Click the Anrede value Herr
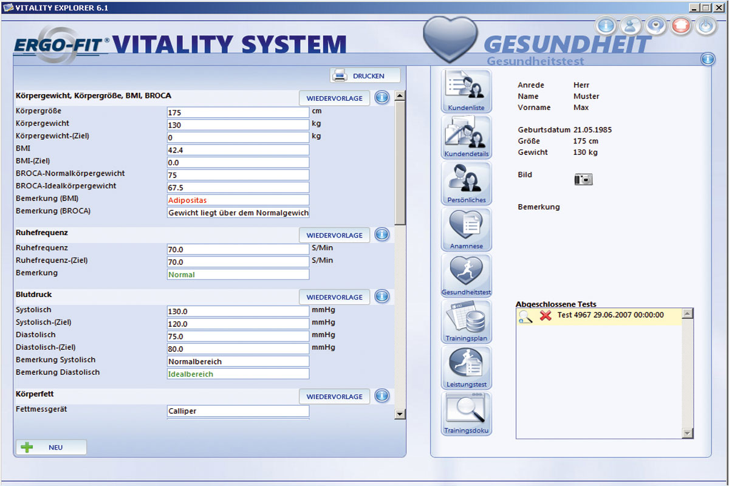Screen dimensions: 729x486 (581, 85)
